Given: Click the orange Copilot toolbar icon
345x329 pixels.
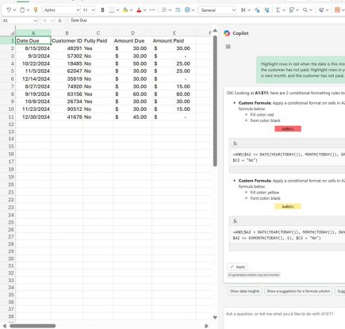Looking at the screenshot, I should pyautogui.click(x=337, y=10).
